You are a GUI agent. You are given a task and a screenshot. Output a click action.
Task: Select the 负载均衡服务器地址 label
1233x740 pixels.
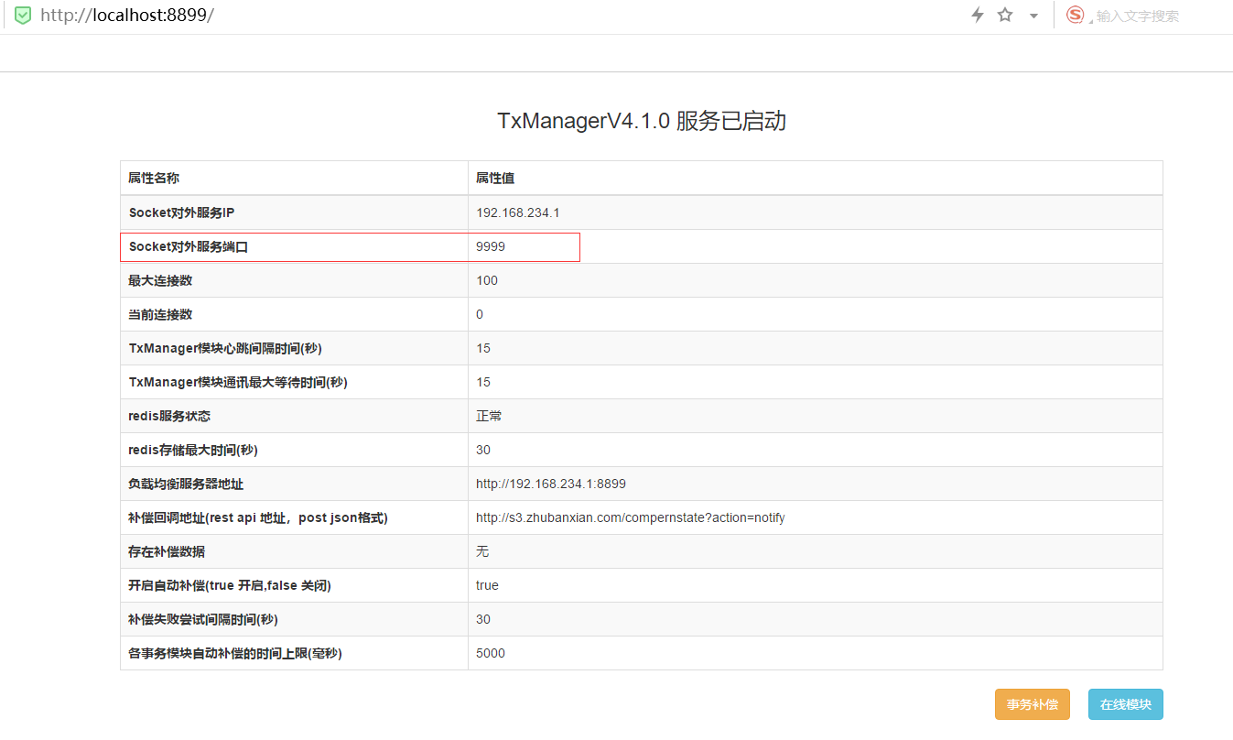[x=186, y=484]
